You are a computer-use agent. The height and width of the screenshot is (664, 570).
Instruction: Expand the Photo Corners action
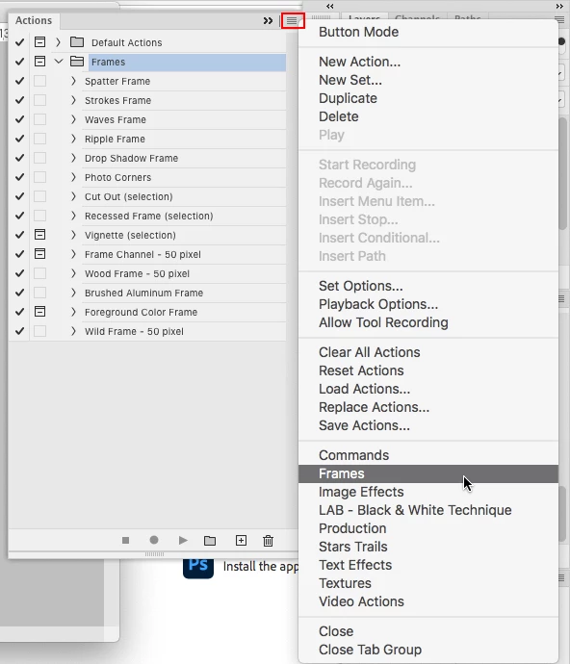73,177
